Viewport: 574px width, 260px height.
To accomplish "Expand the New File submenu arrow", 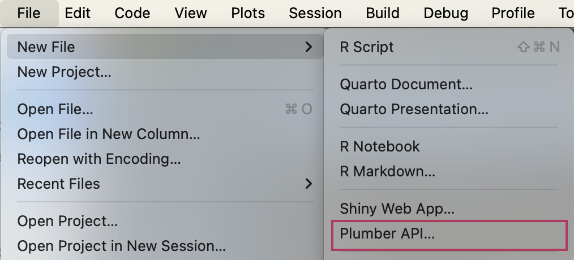I will 309,47.
